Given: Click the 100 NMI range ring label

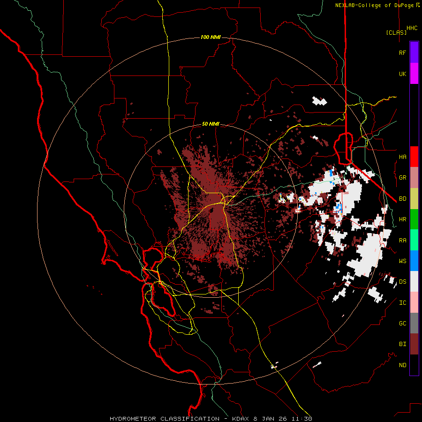Looking at the screenshot, I should click(211, 37).
